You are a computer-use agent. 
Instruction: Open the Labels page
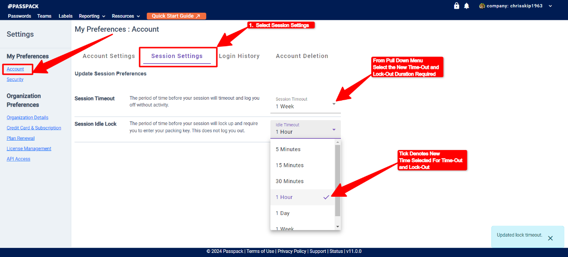click(66, 16)
